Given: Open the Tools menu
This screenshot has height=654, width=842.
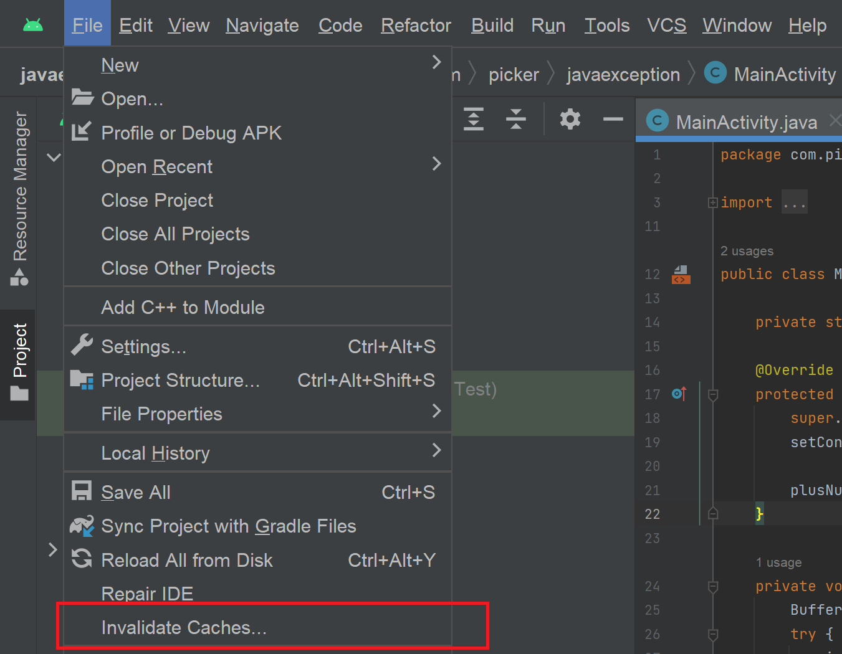Looking at the screenshot, I should (607, 25).
